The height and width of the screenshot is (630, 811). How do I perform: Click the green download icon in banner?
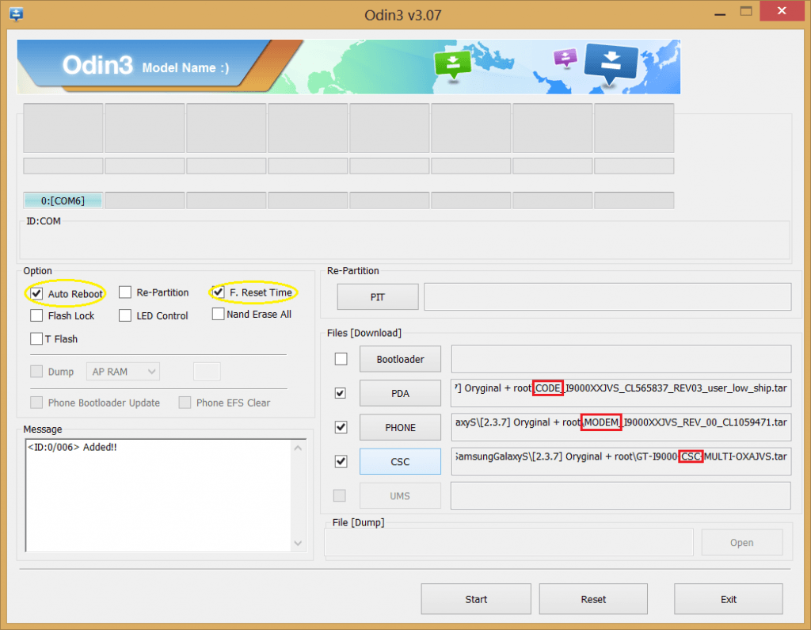click(x=452, y=64)
